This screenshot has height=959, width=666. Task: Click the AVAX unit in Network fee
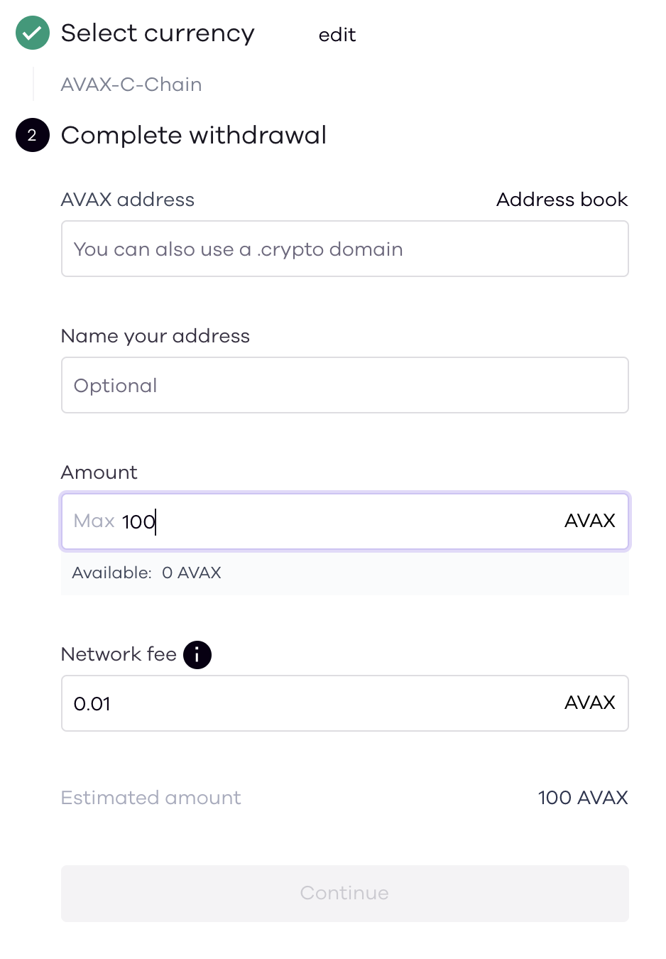click(589, 703)
